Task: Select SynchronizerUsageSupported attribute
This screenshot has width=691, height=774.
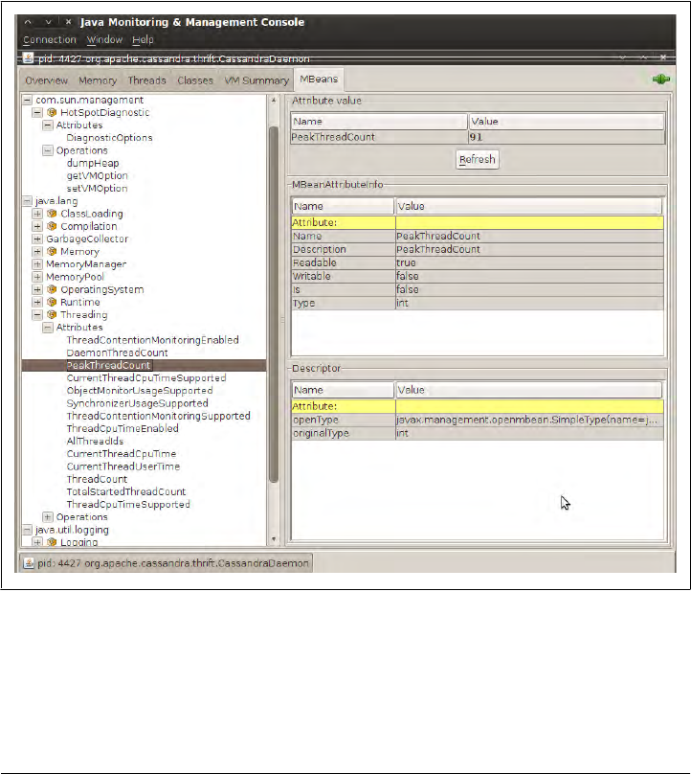Action: (x=138, y=403)
